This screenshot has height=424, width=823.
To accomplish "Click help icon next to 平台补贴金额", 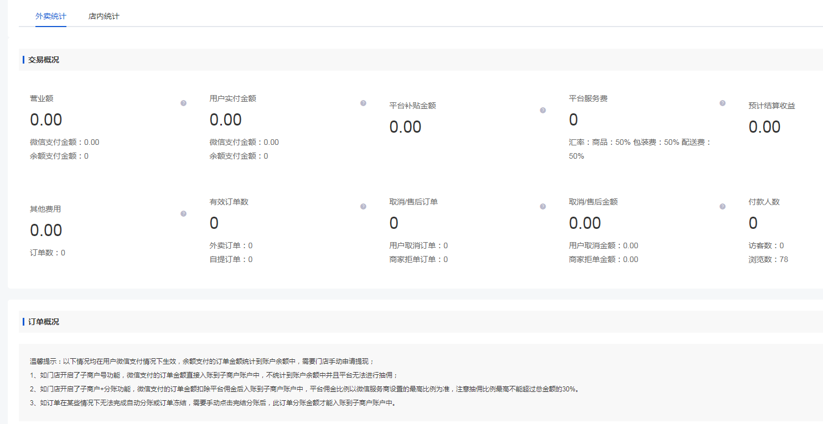I will click(543, 110).
